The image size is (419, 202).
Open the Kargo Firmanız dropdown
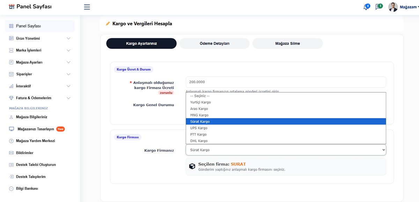coord(286,150)
